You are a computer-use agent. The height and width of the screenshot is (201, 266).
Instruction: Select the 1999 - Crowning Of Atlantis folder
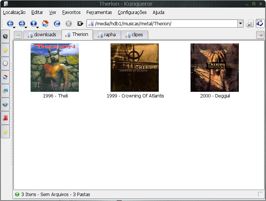(135, 68)
